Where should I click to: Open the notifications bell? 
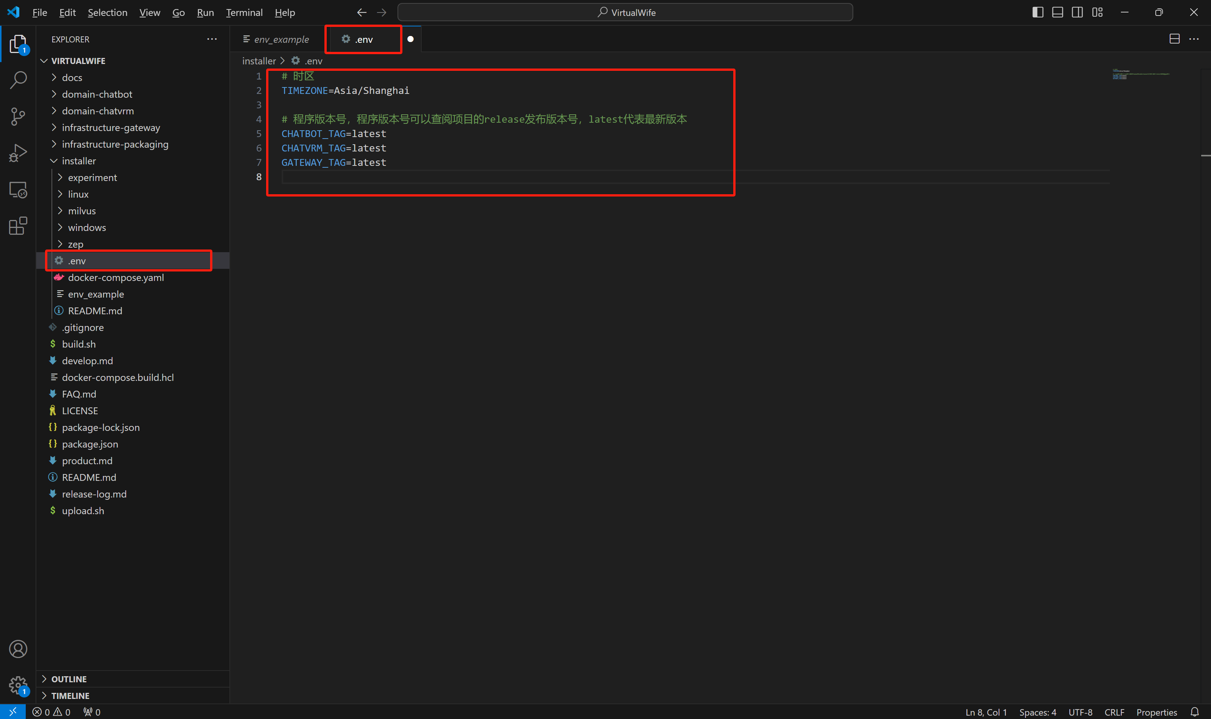[1194, 712]
